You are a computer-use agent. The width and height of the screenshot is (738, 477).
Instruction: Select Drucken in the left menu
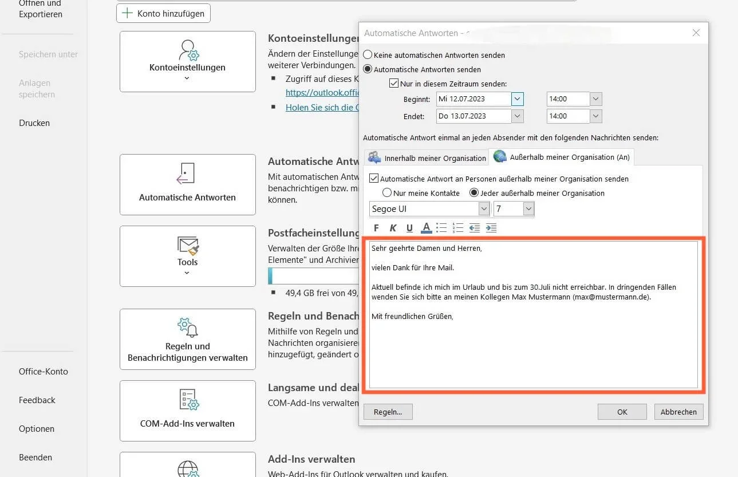pos(34,123)
